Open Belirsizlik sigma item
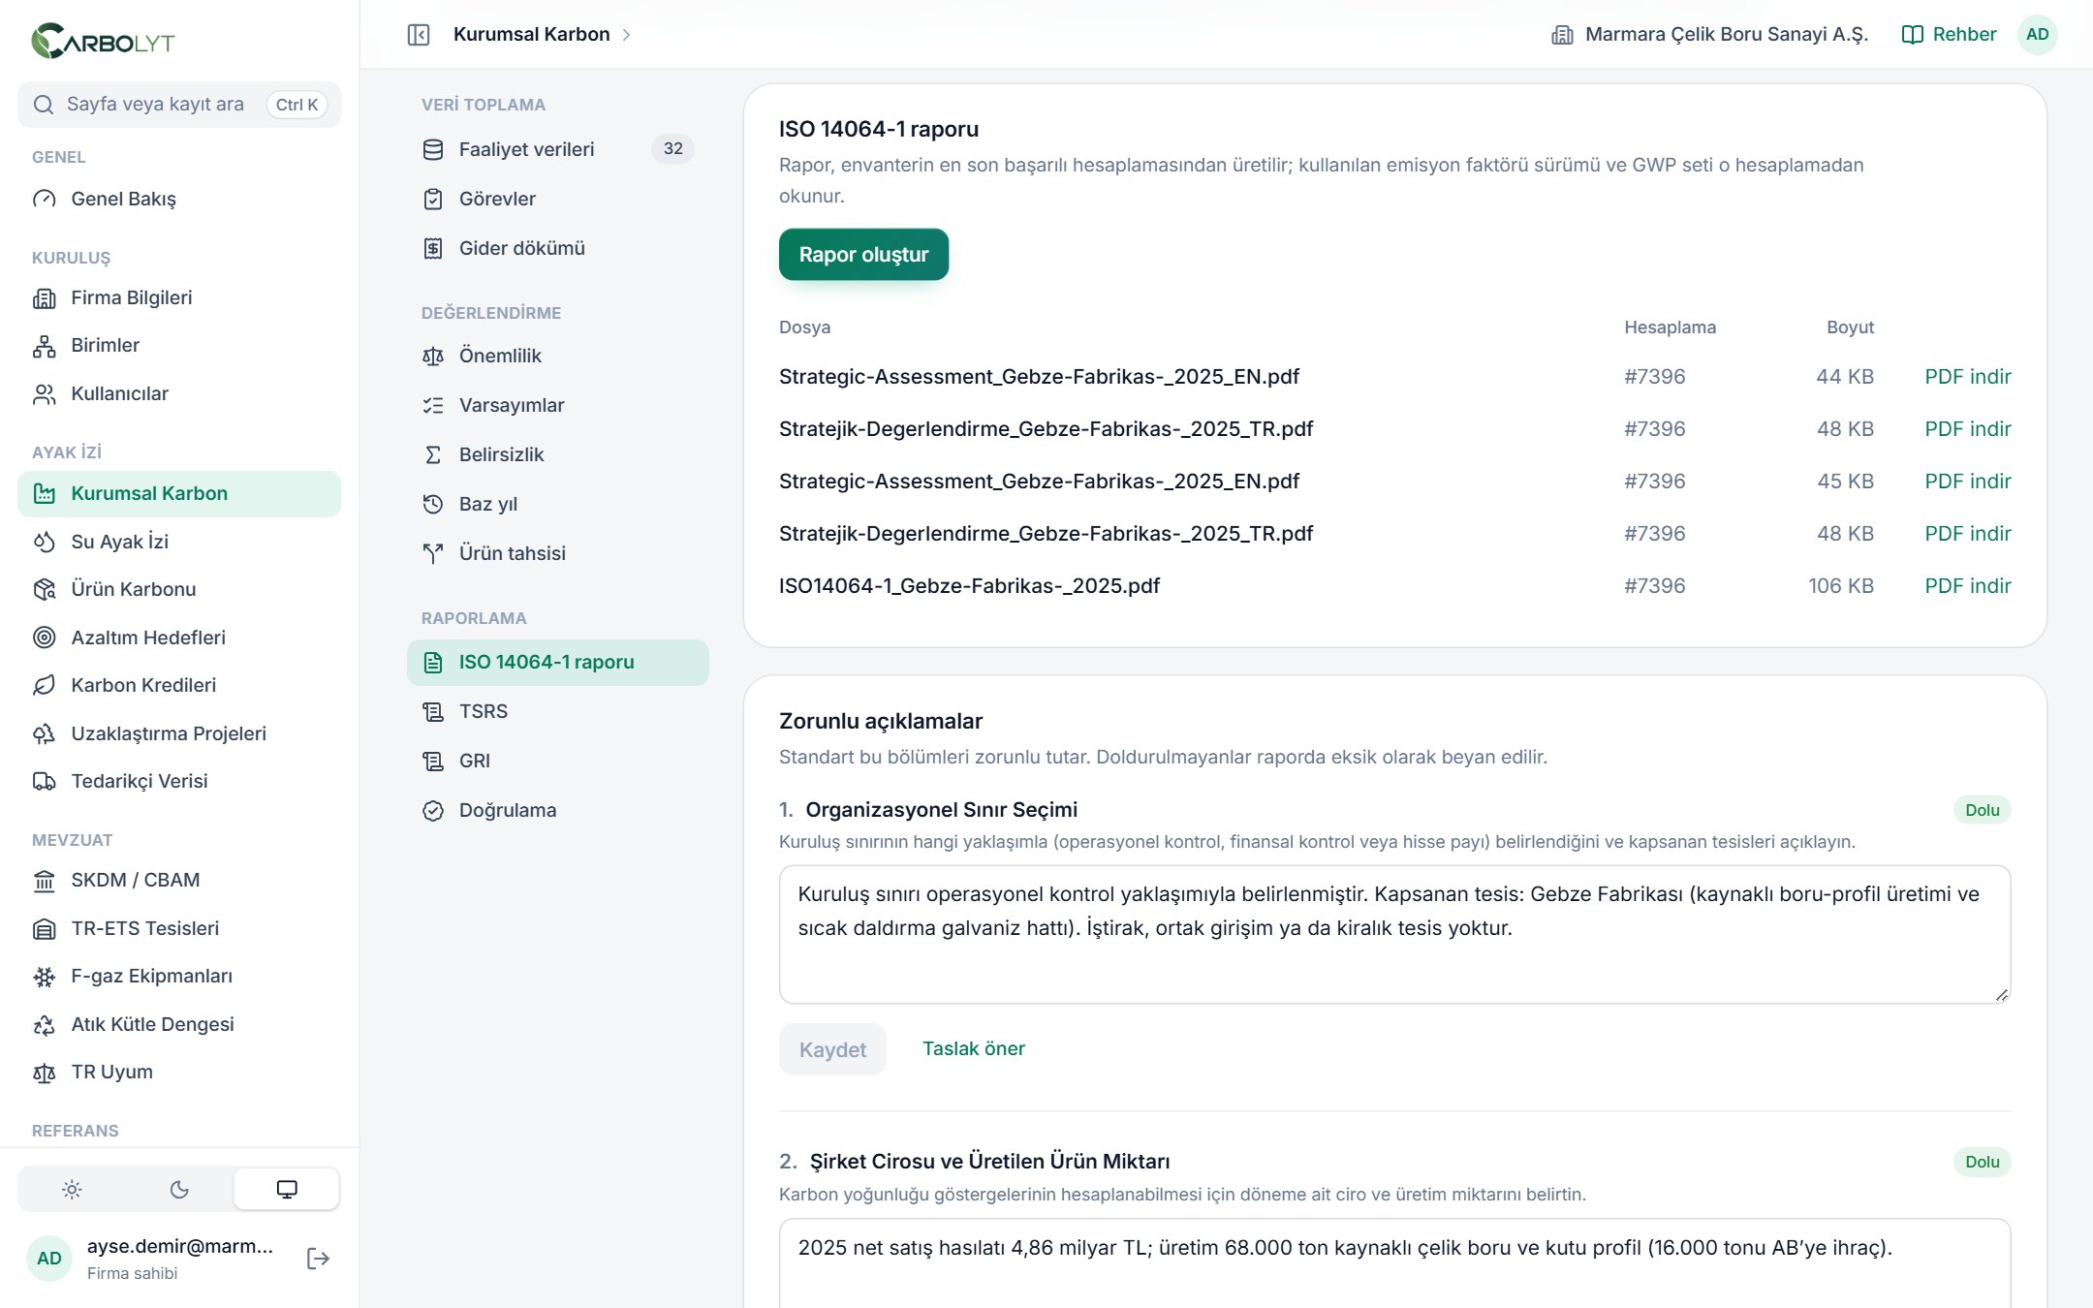 click(x=558, y=454)
